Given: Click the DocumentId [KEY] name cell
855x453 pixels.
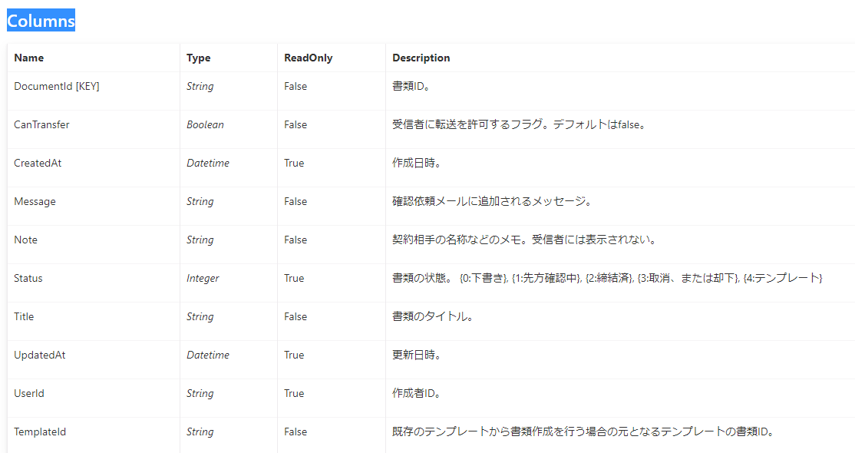Looking at the screenshot, I should [x=57, y=86].
